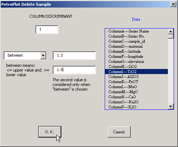Image resolution: width=178 pixels, height=147 pixels.
Task: Select ColumnC---sample_id list entry
Action: pos(136,41)
